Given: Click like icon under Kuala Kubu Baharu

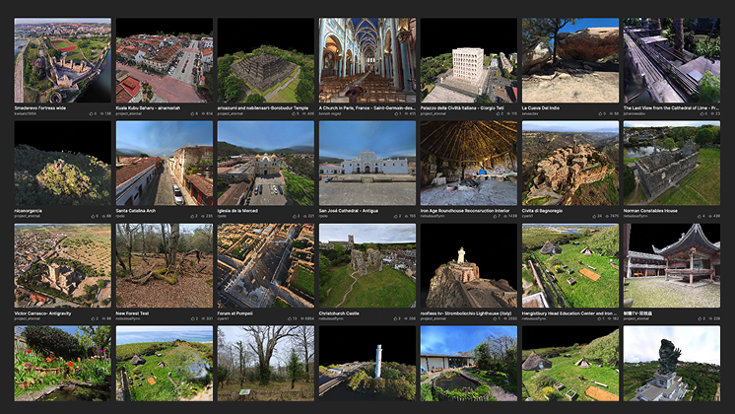Looking at the screenshot, I should (193, 113).
